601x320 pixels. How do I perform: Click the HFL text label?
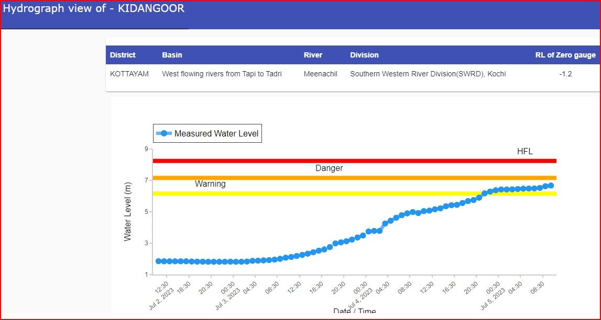tap(524, 151)
